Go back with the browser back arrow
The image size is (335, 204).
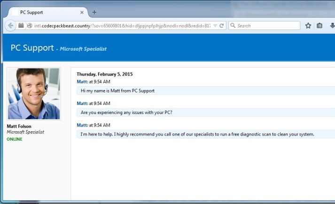(10, 26)
